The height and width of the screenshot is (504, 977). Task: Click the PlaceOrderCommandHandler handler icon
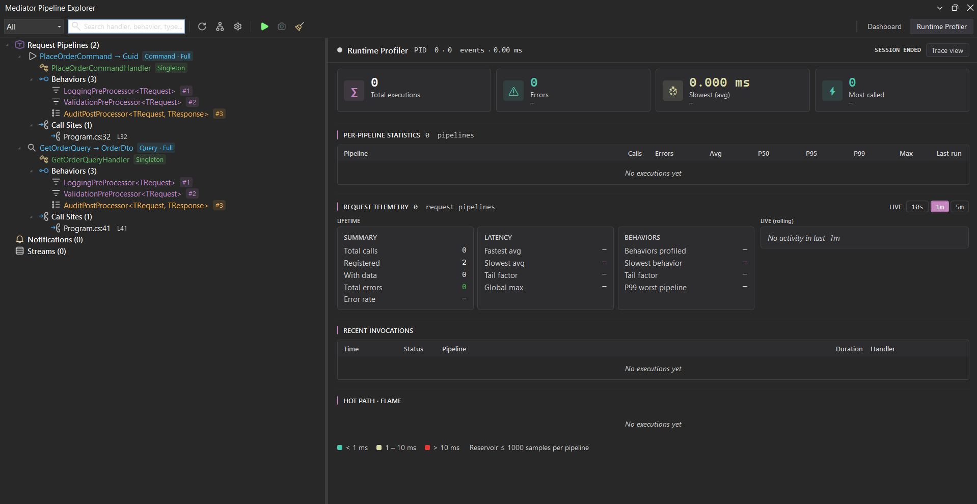pos(44,68)
